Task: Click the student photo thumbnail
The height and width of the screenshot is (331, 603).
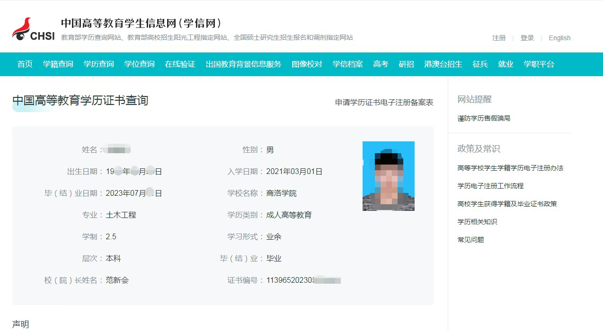Action: click(x=388, y=176)
